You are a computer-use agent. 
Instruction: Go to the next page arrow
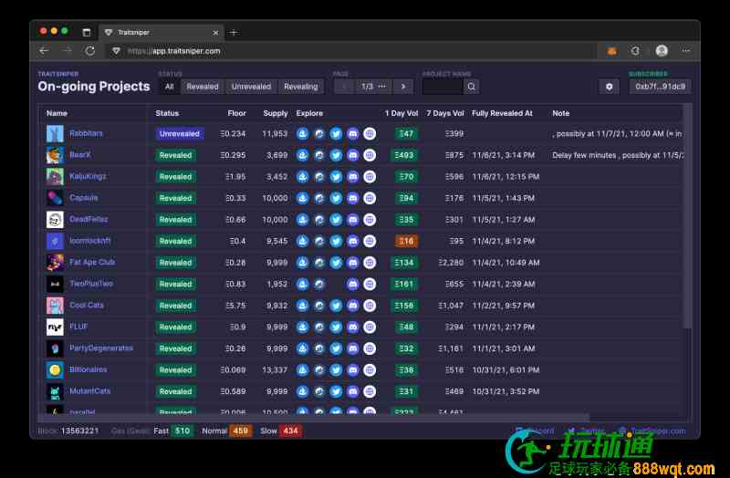tap(403, 87)
